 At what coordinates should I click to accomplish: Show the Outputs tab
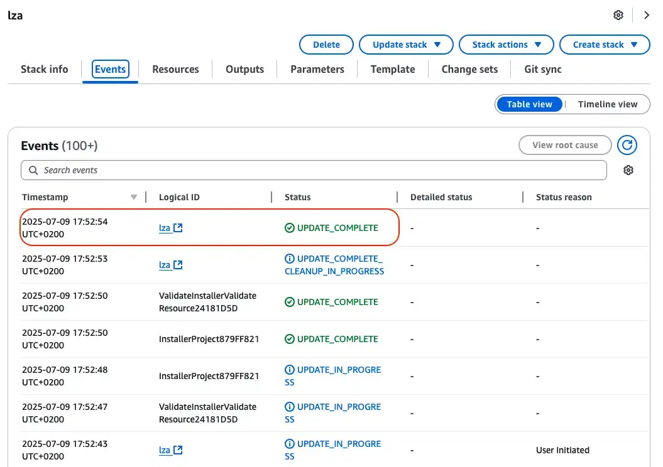tap(245, 69)
